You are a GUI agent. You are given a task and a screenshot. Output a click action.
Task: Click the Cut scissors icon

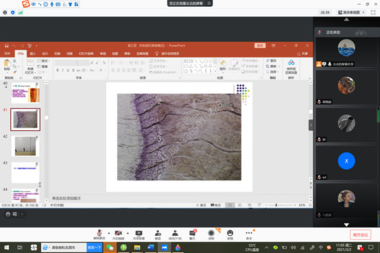pyautogui.click(x=14, y=61)
